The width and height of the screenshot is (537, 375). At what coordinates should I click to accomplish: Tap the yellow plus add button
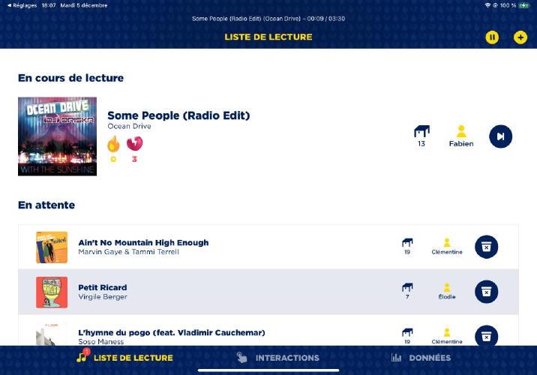[x=520, y=37]
